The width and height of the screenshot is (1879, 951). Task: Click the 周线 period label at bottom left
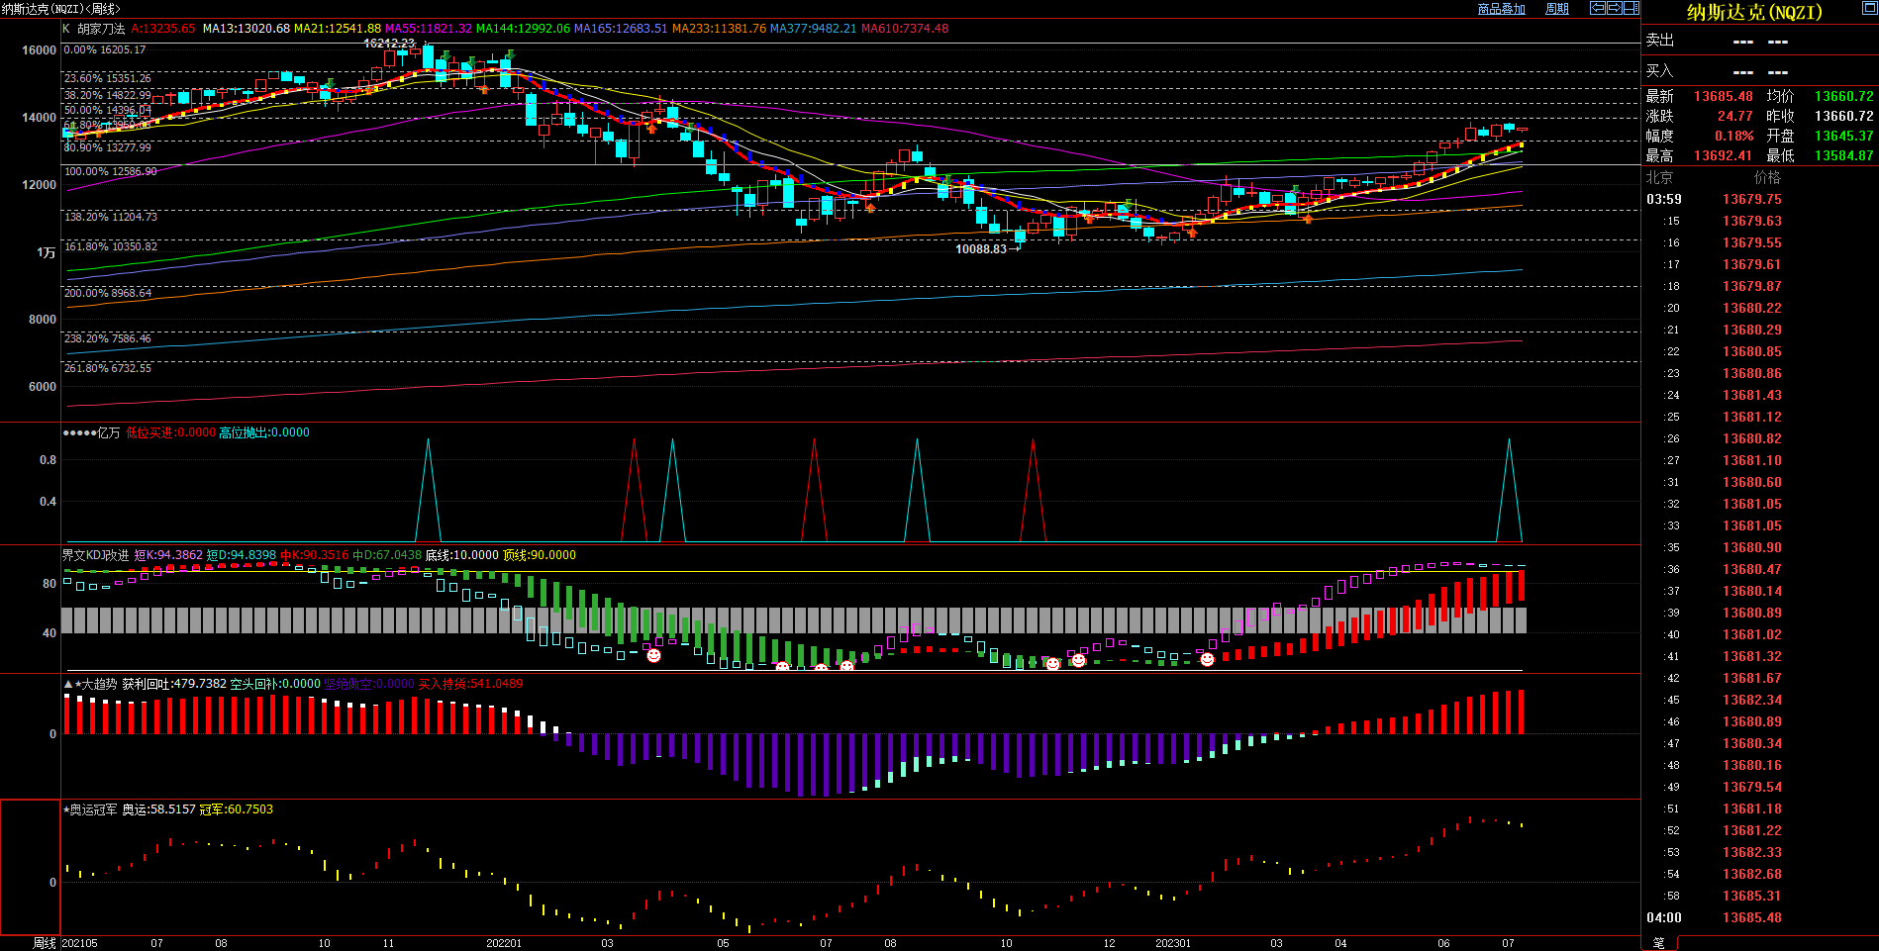click(45, 943)
